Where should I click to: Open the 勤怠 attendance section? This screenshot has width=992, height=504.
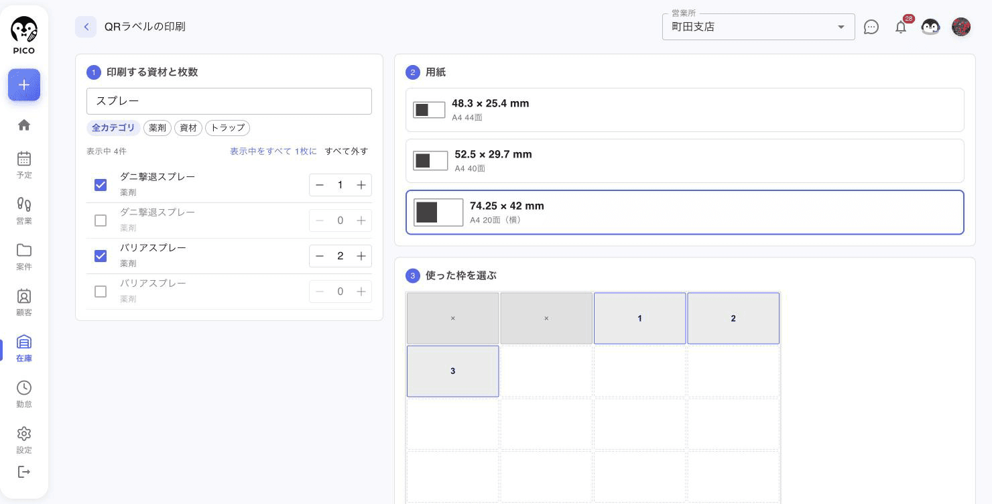point(24,394)
